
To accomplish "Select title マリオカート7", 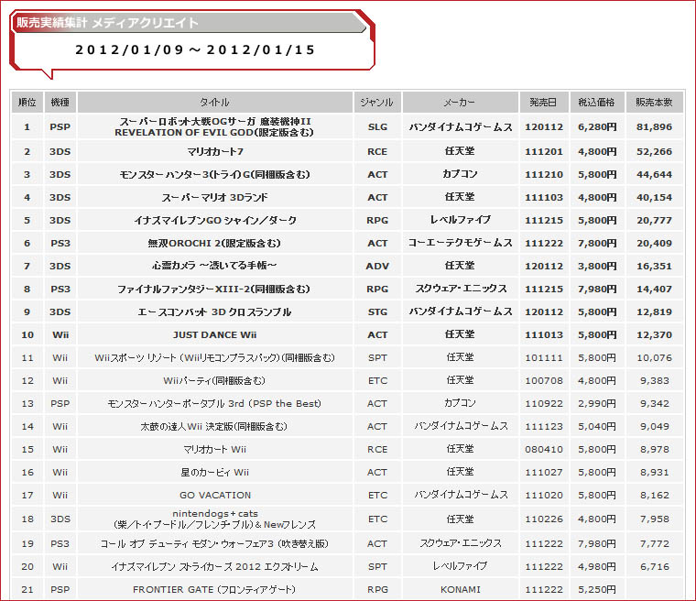I will tap(215, 152).
